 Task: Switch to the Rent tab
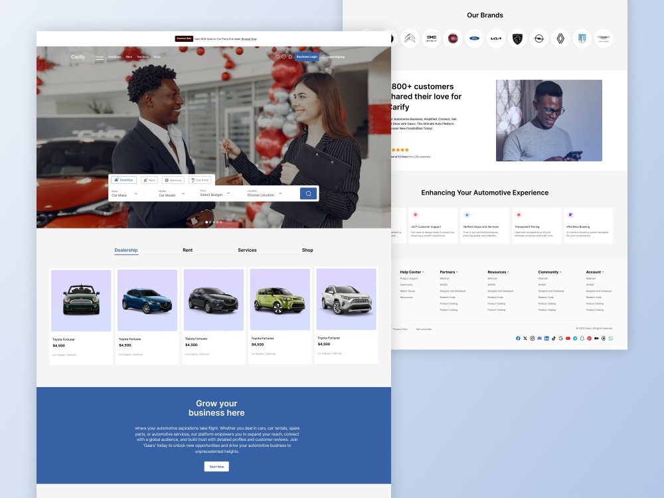pyautogui.click(x=188, y=250)
